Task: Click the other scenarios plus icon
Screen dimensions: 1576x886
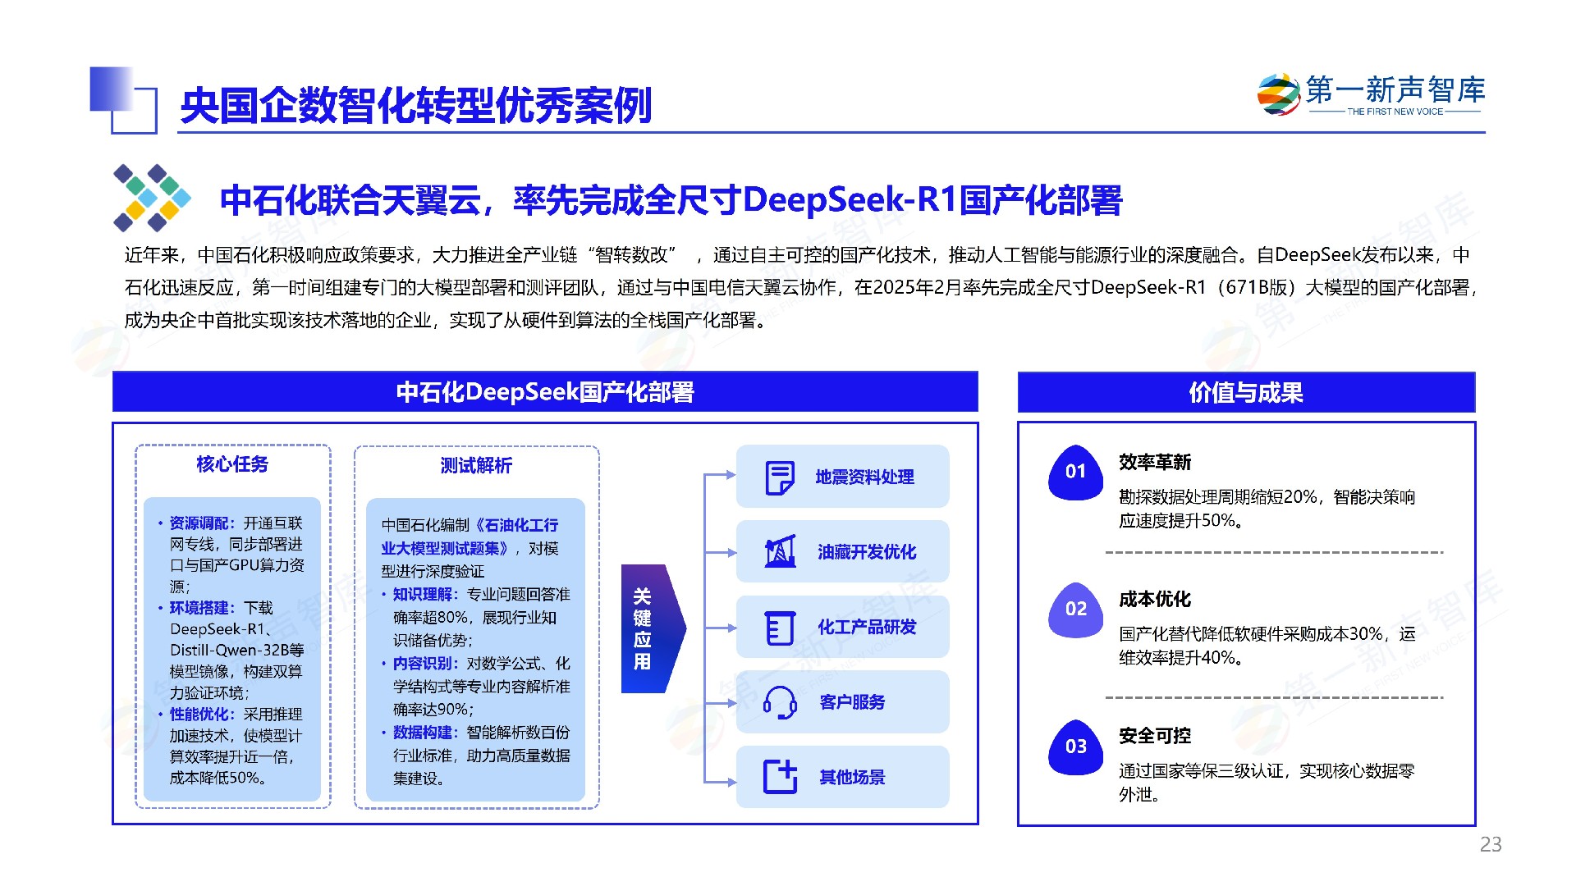Action: 779,777
